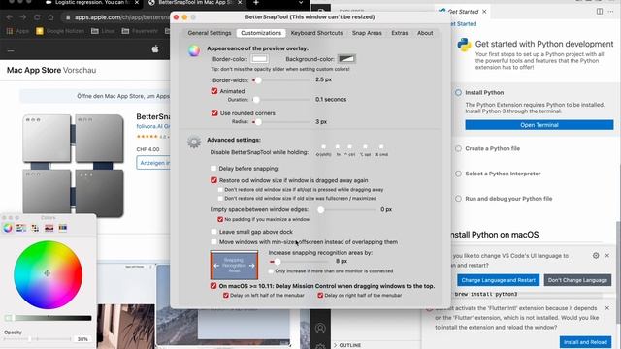This screenshot has height=349, width=621.
Task: Click the corner Radius slider
Action: (x=281, y=122)
